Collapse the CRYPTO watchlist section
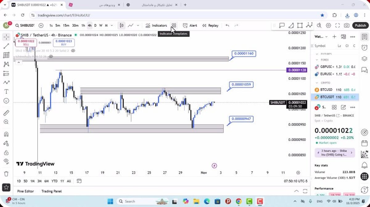Viewport: 370px width, 207px height. click(x=317, y=83)
